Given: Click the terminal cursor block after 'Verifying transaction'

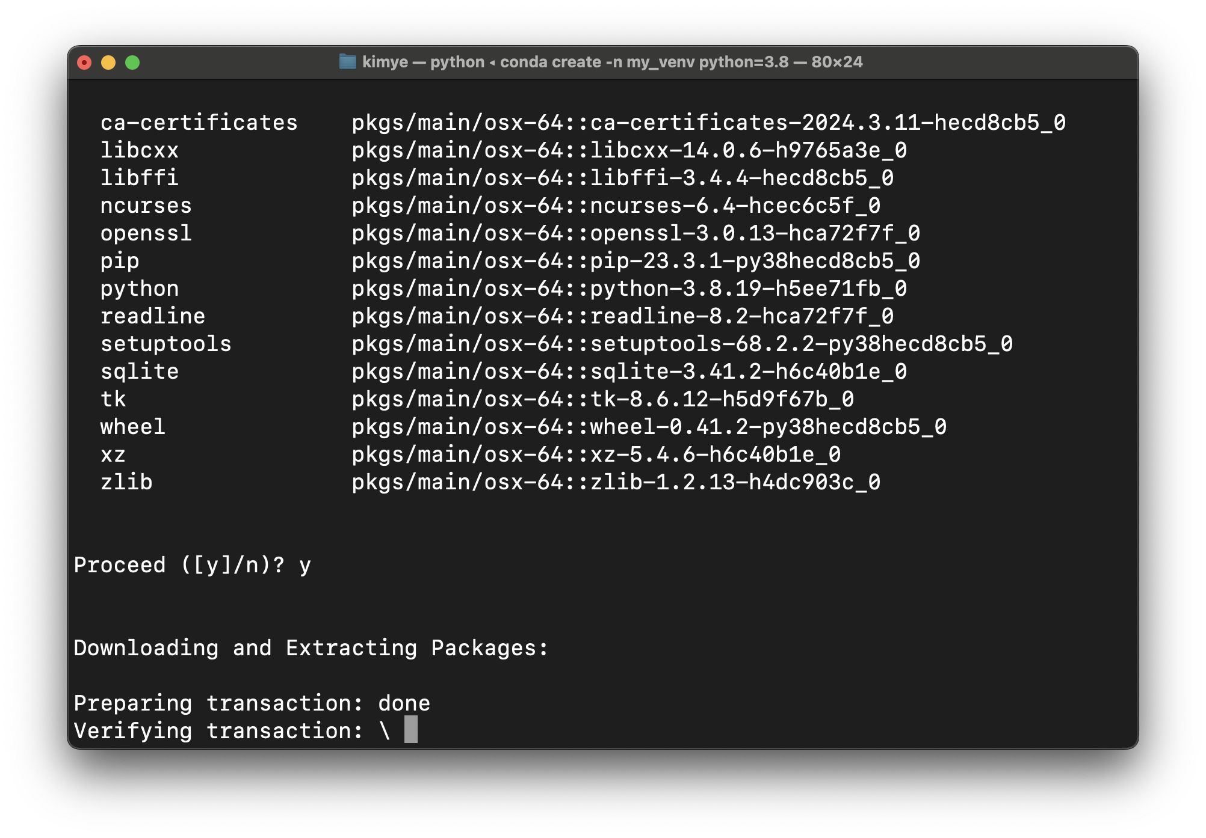Looking at the screenshot, I should (x=410, y=730).
